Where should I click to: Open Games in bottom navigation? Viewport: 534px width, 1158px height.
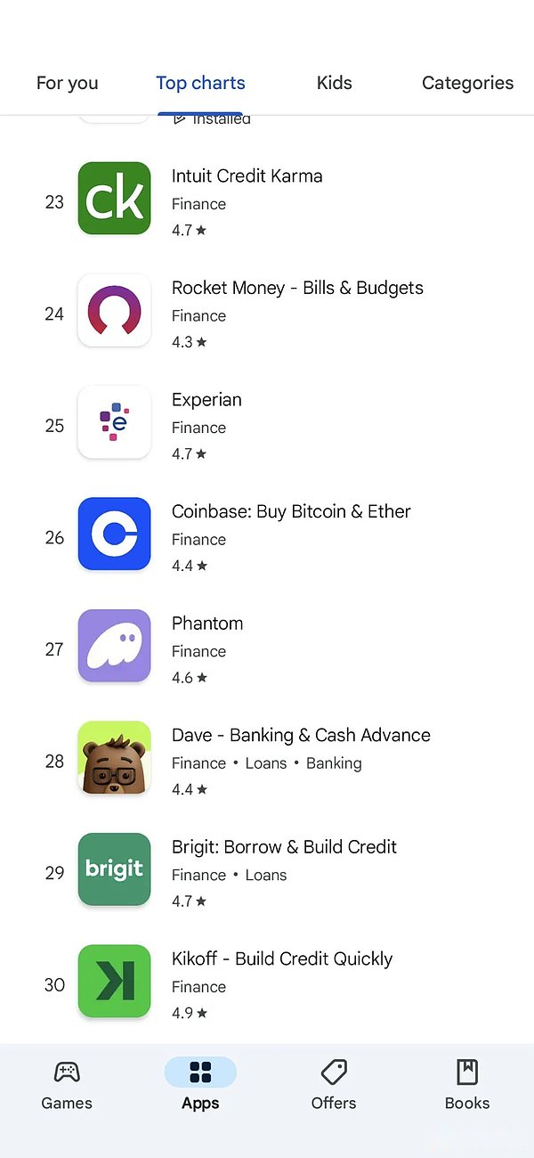point(67,1084)
